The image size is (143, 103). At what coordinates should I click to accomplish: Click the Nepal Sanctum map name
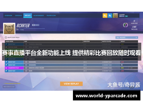(x=33, y=47)
